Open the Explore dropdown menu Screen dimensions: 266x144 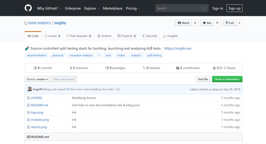click(92, 8)
